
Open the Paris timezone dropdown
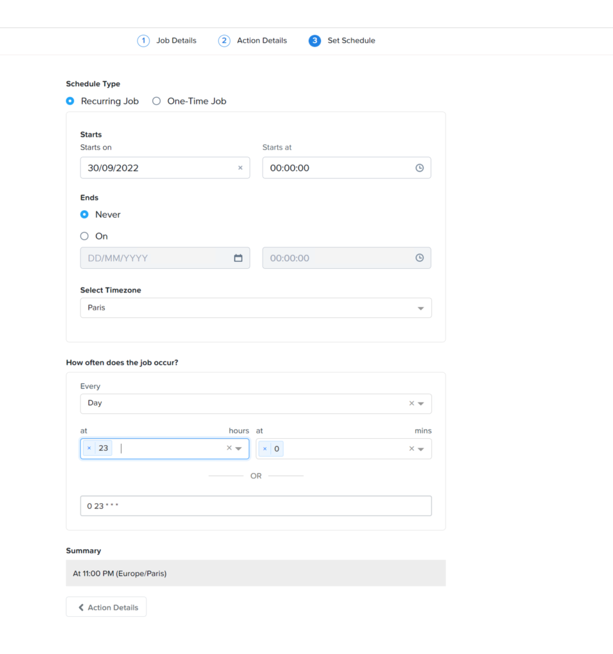pos(421,307)
